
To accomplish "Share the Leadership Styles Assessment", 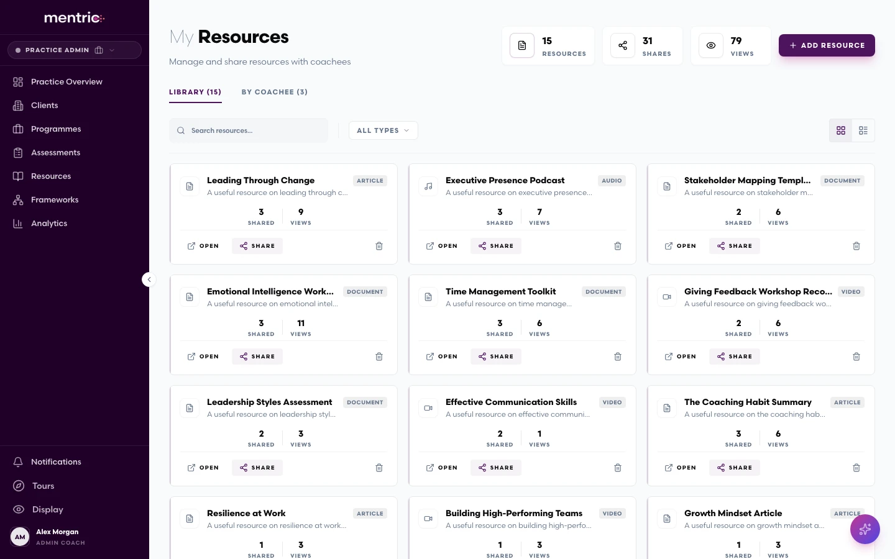I will point(257,468).
